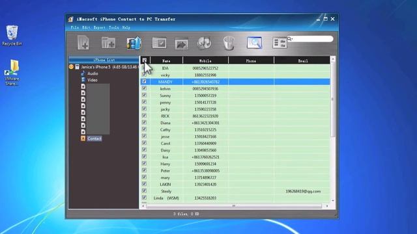This screenshot has width=417, height=234.
Task: Select the Video tree item
Action: (x=93, y=80)
